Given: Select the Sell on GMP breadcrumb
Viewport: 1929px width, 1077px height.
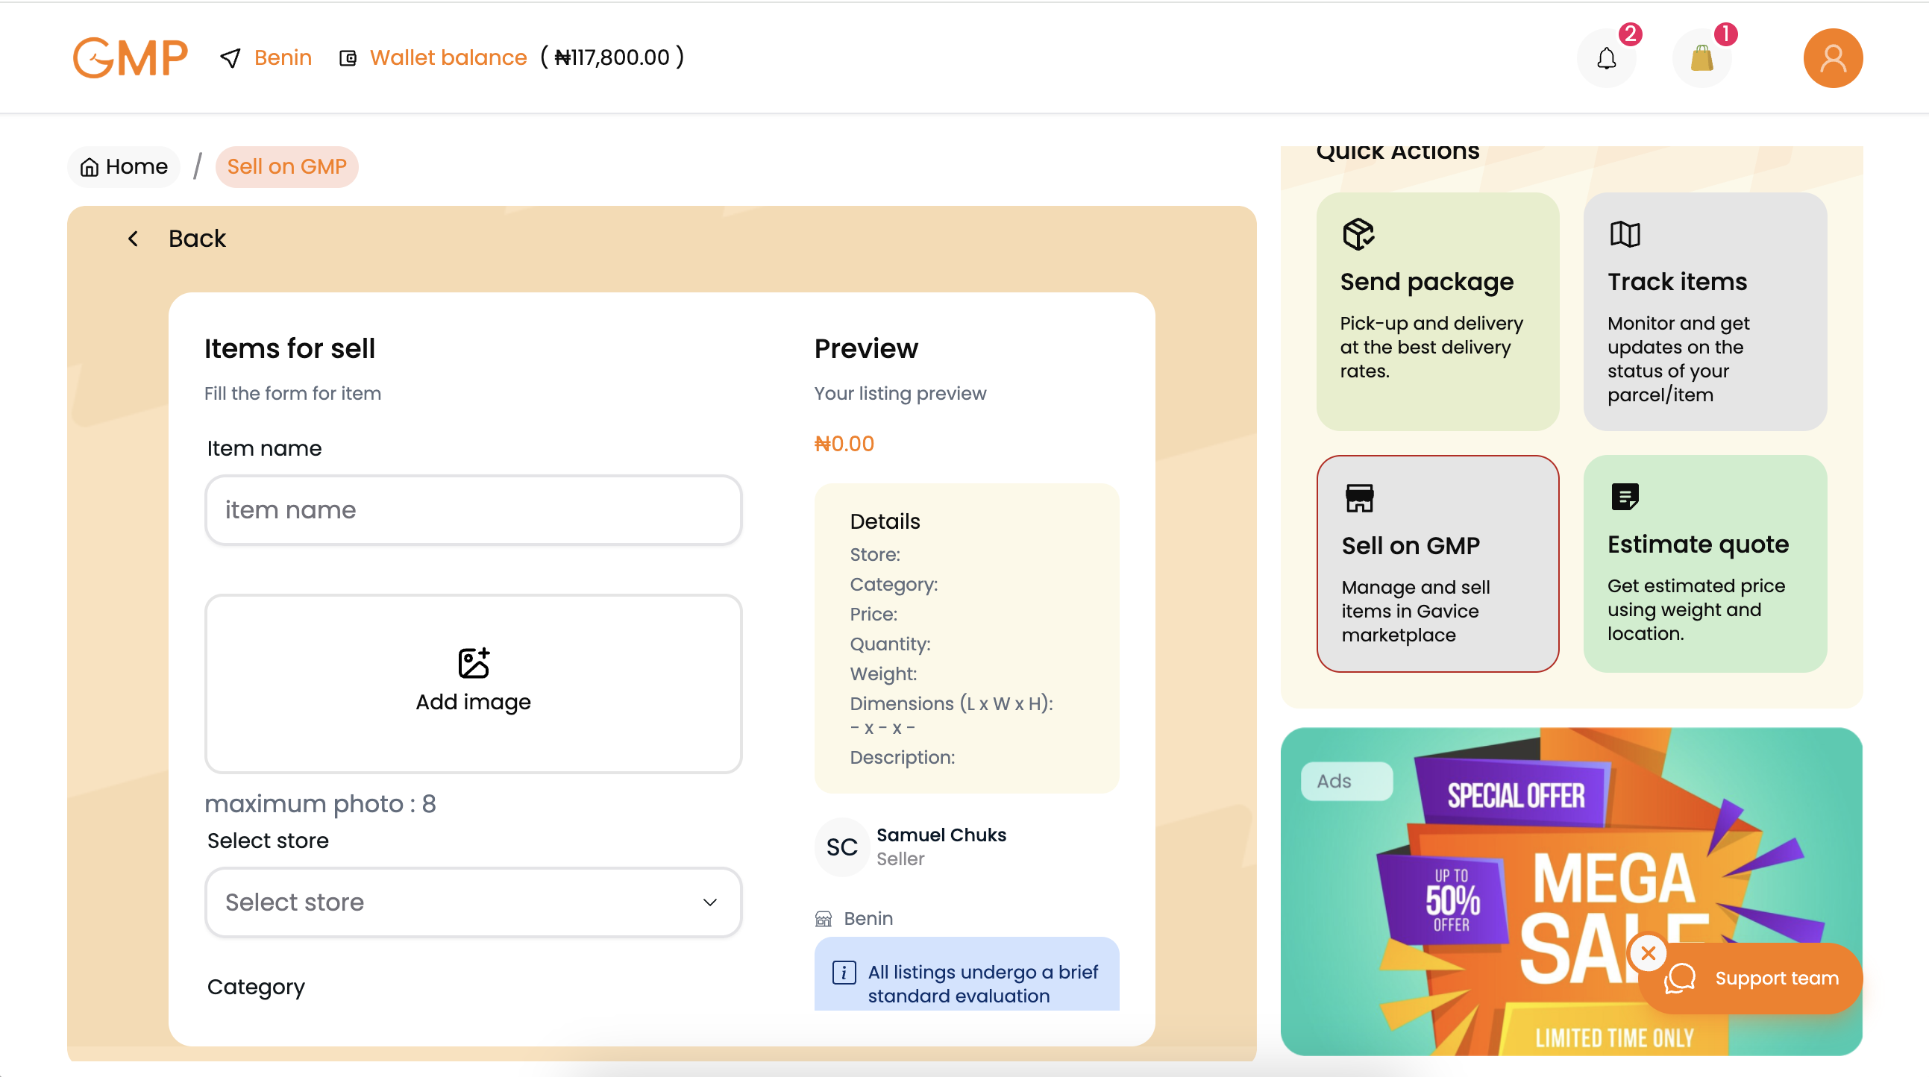Looking at the screenshot, I should click(286, 166).
